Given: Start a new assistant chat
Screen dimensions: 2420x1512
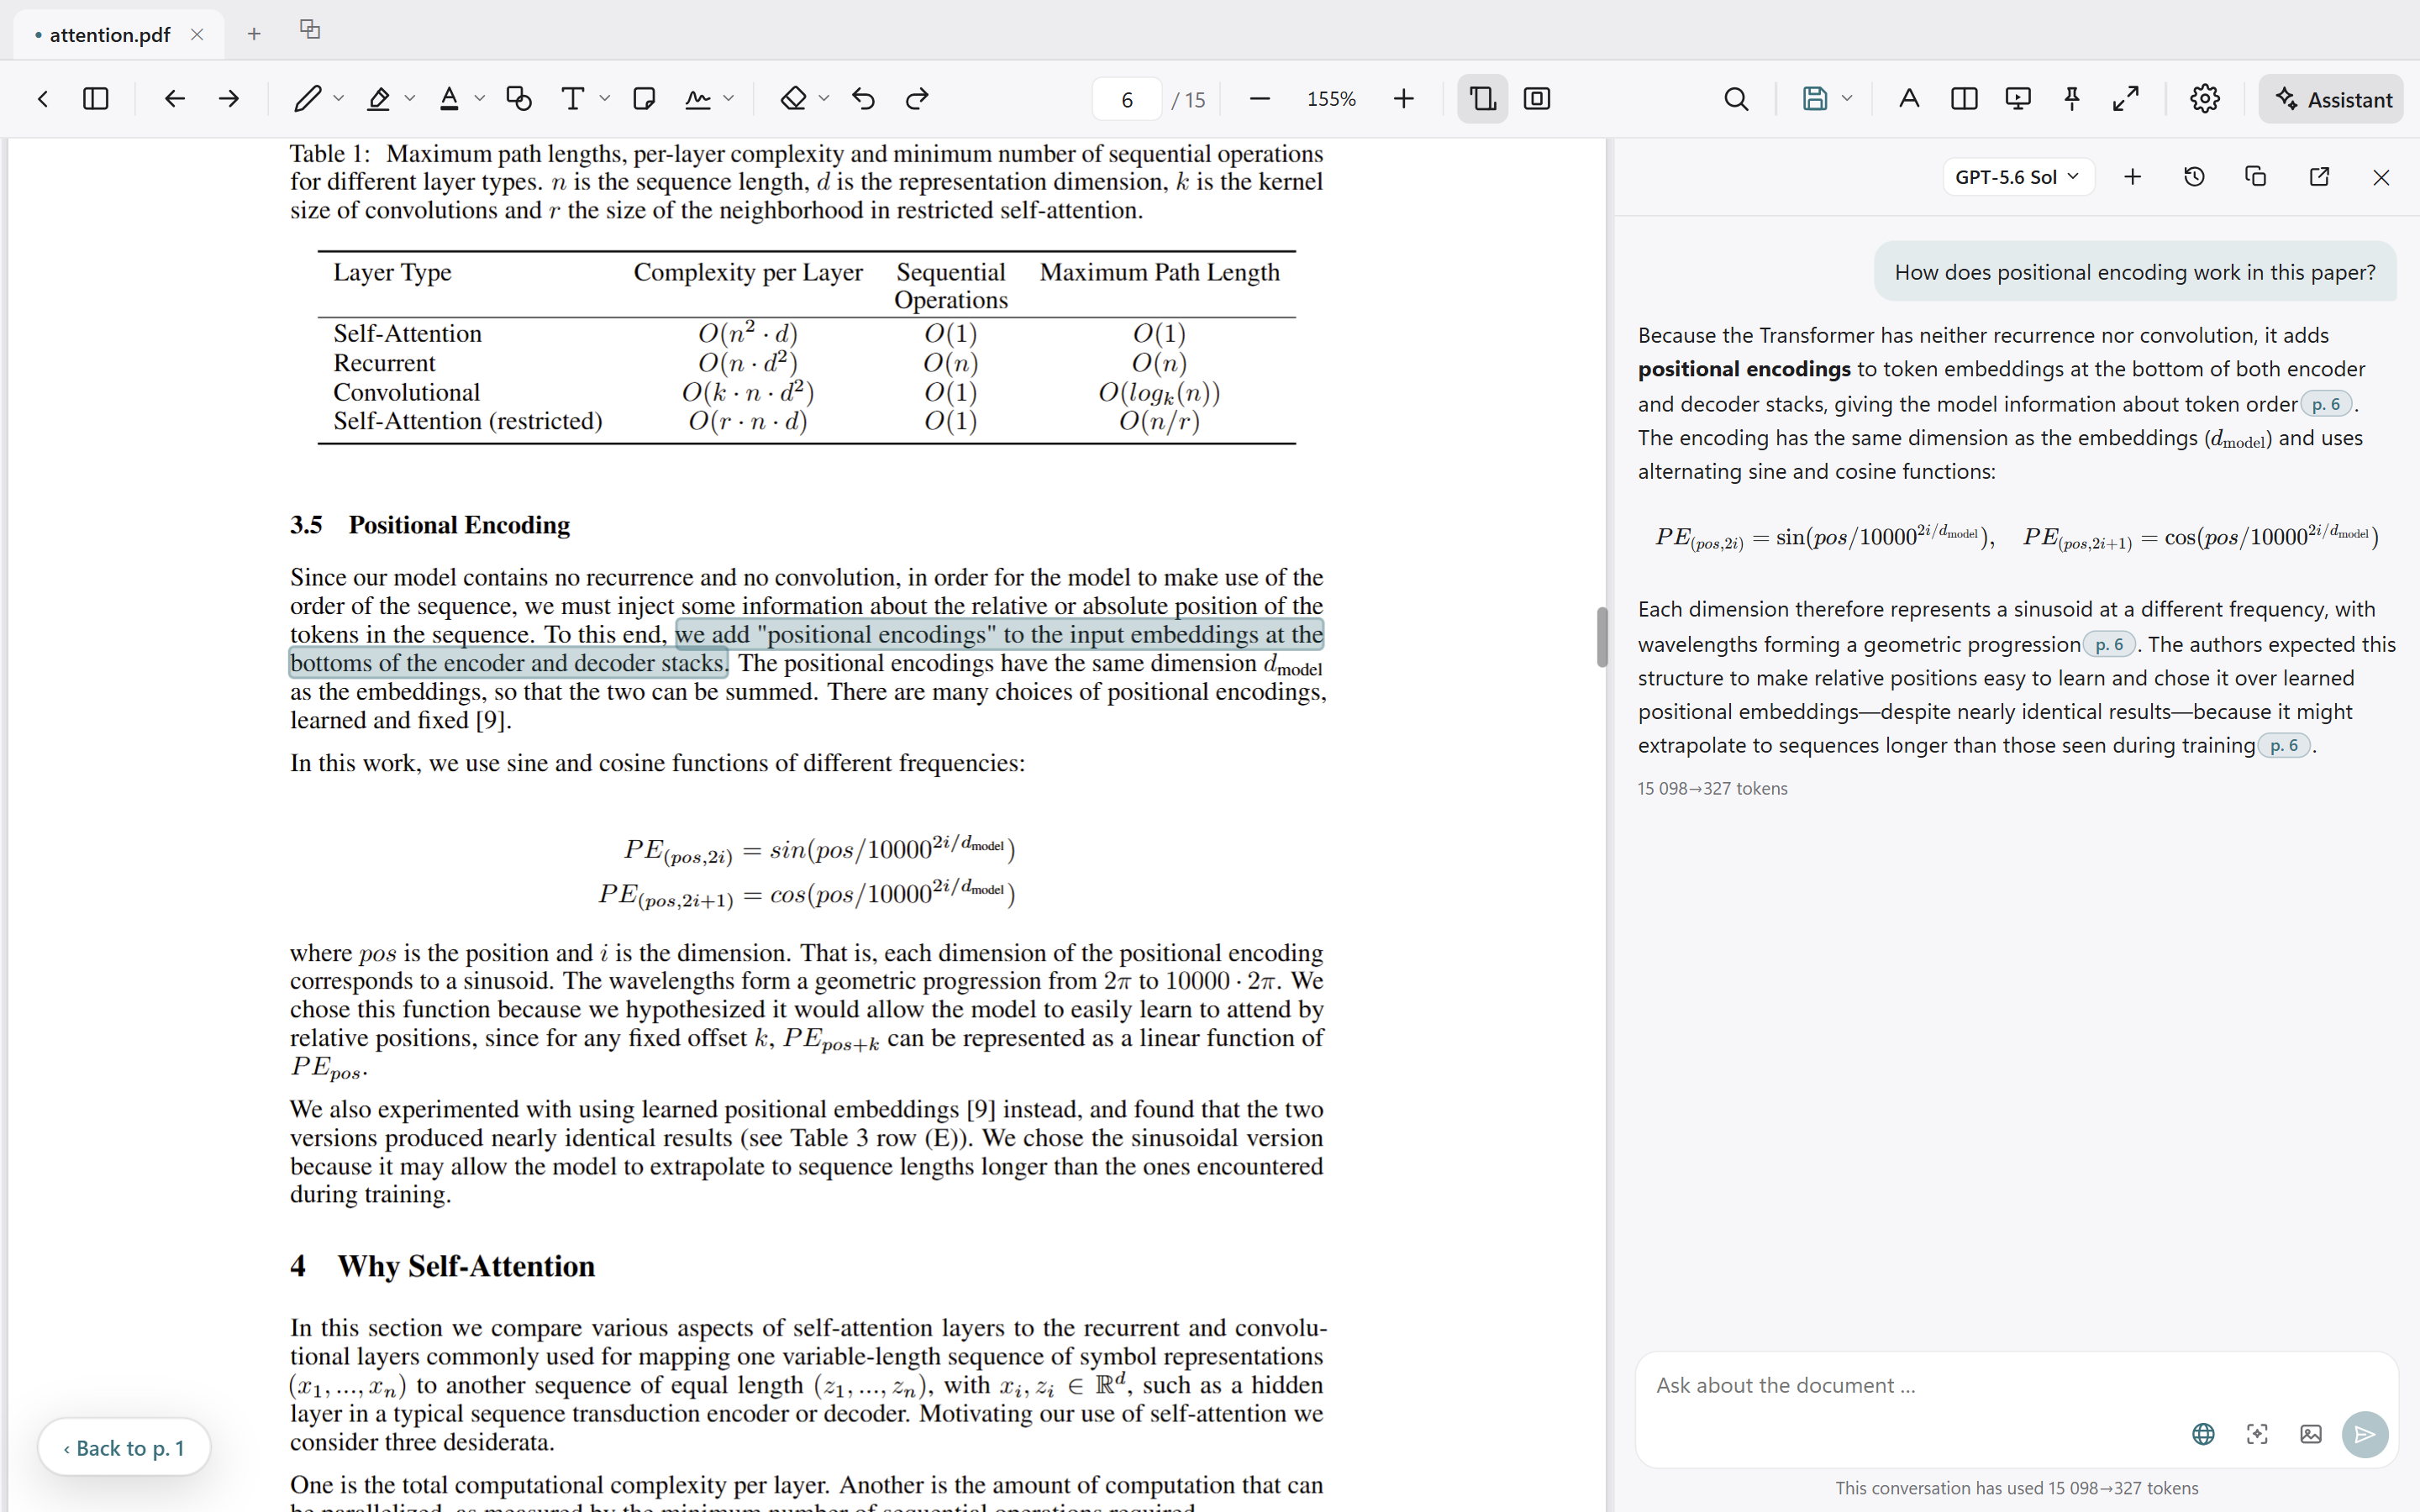Looking at the screenshot, I should click(2133, 177).
